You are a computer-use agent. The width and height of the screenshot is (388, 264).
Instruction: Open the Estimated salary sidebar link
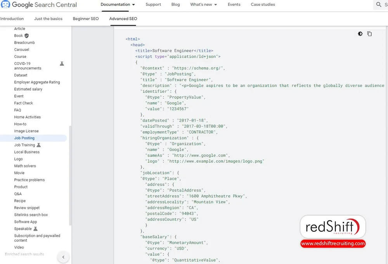tap(28, 89)
